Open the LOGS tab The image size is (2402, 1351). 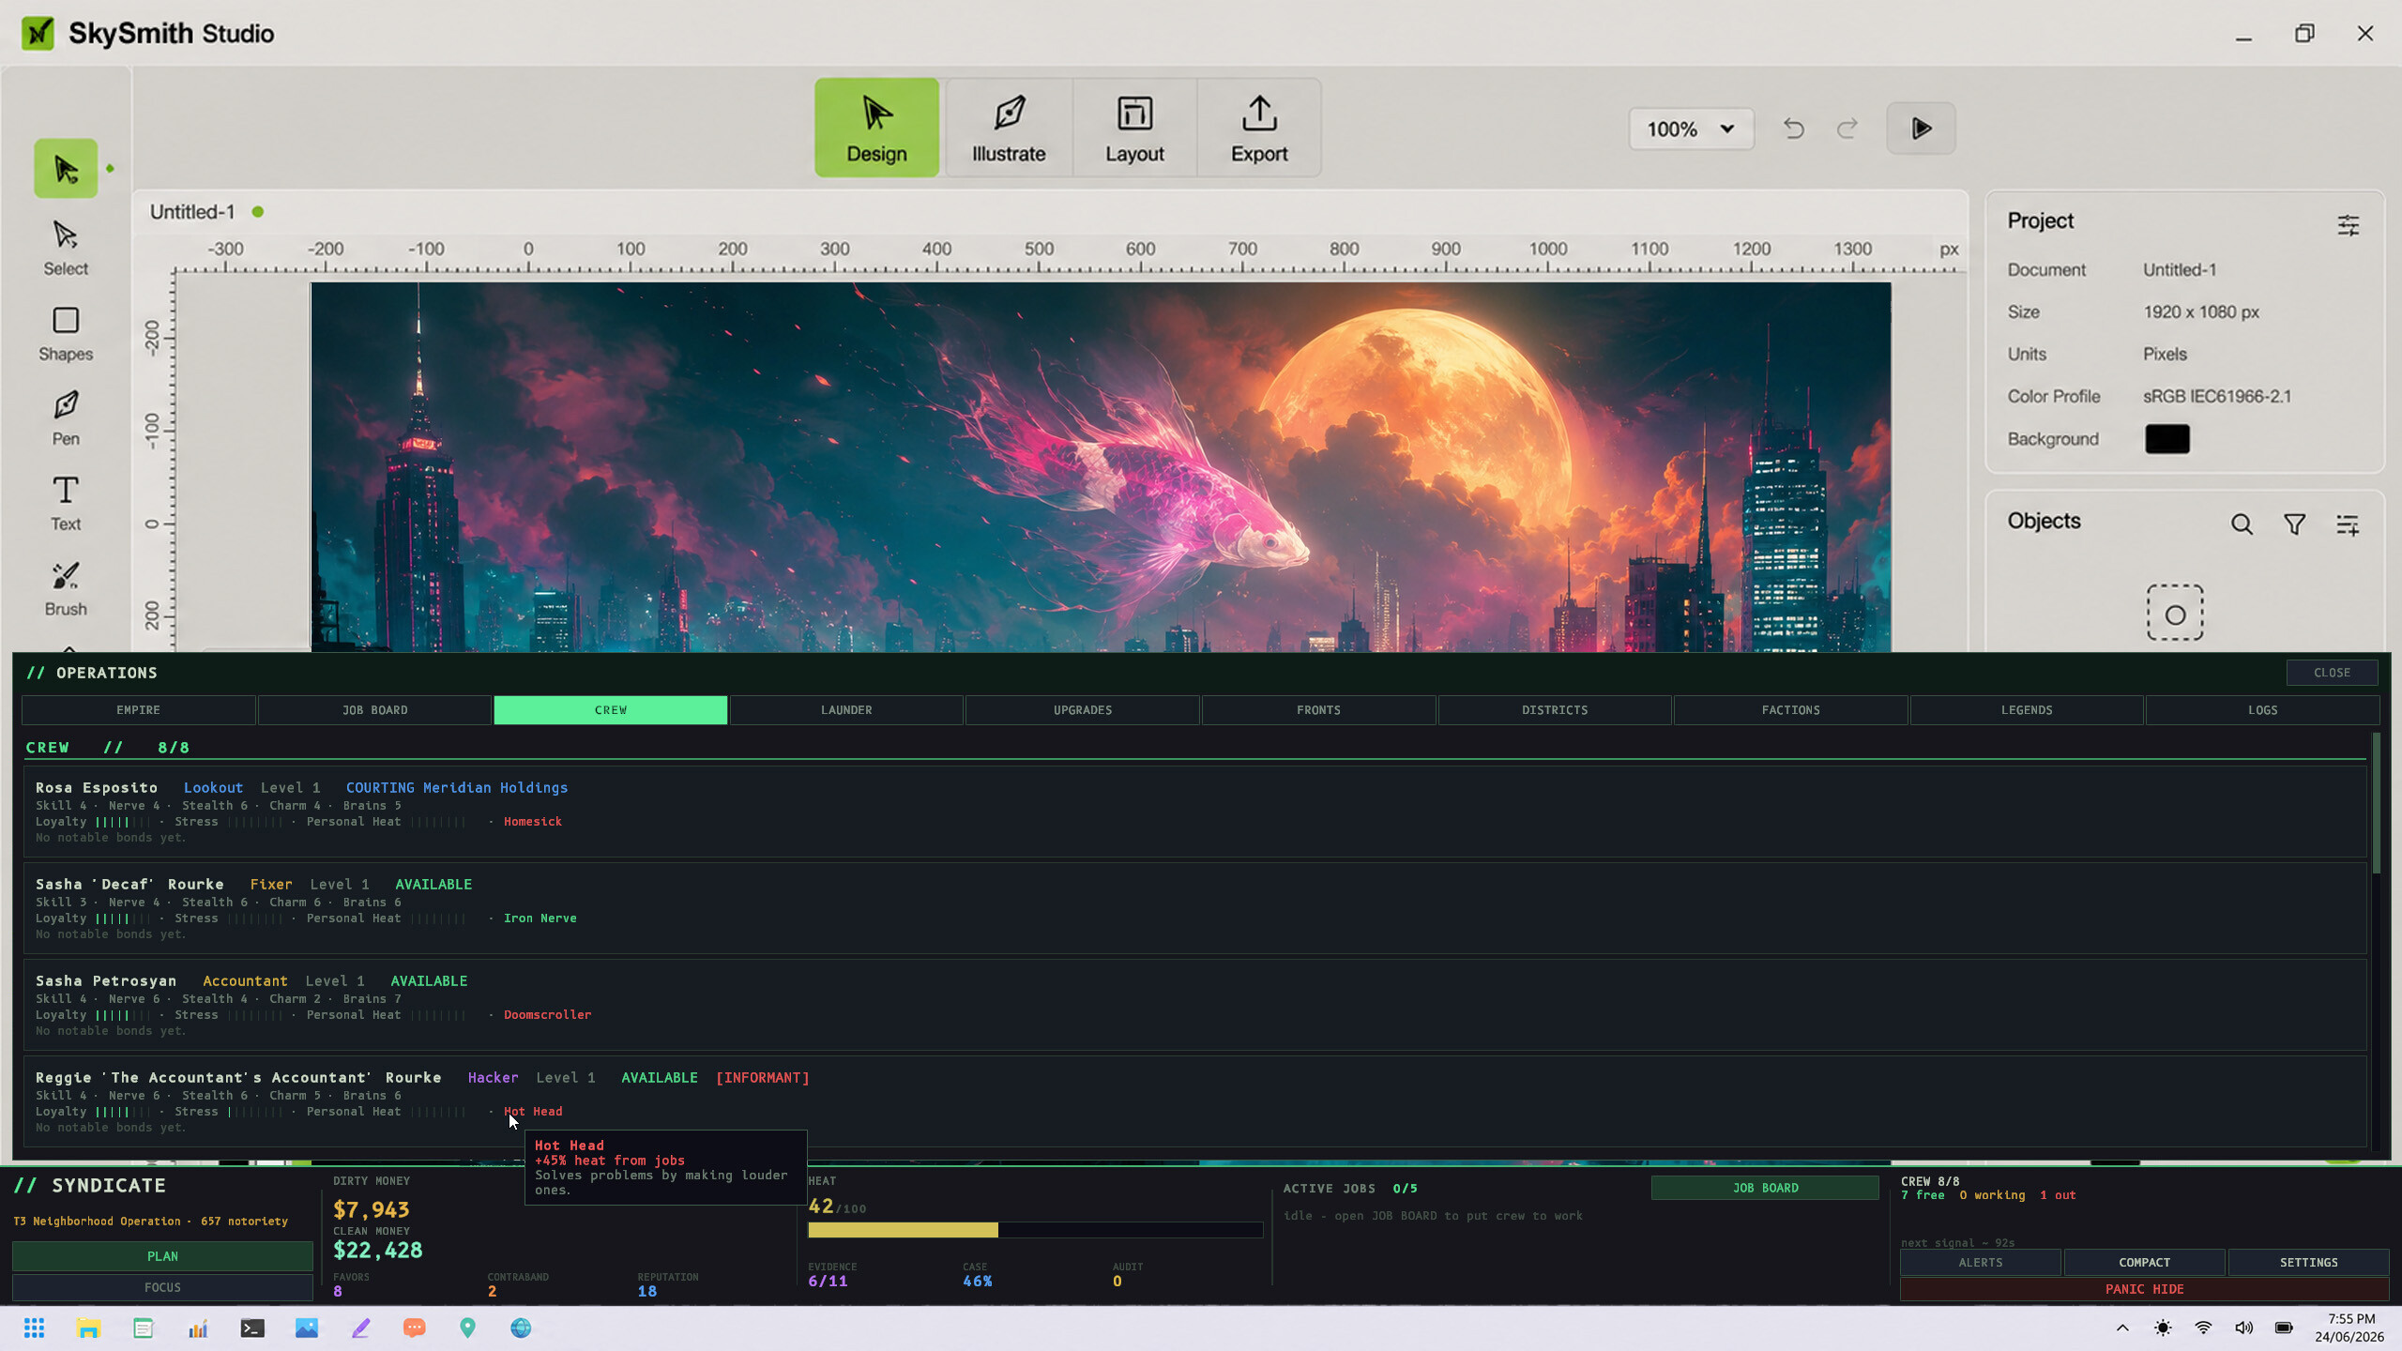(x=2262, y=710)
